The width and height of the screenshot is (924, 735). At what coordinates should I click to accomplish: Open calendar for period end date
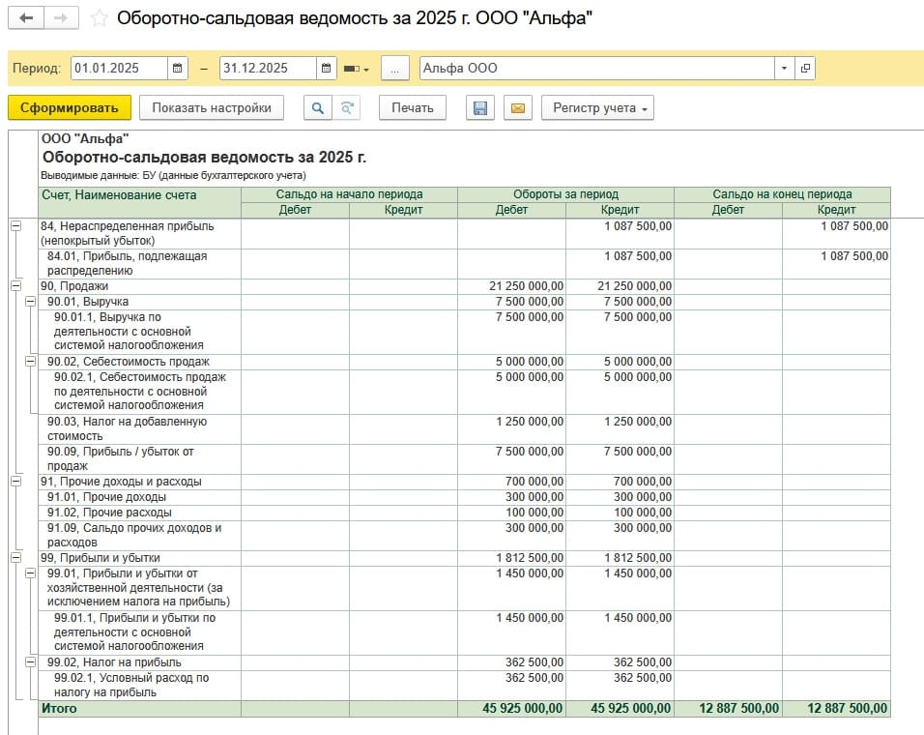tap(326, 69)
